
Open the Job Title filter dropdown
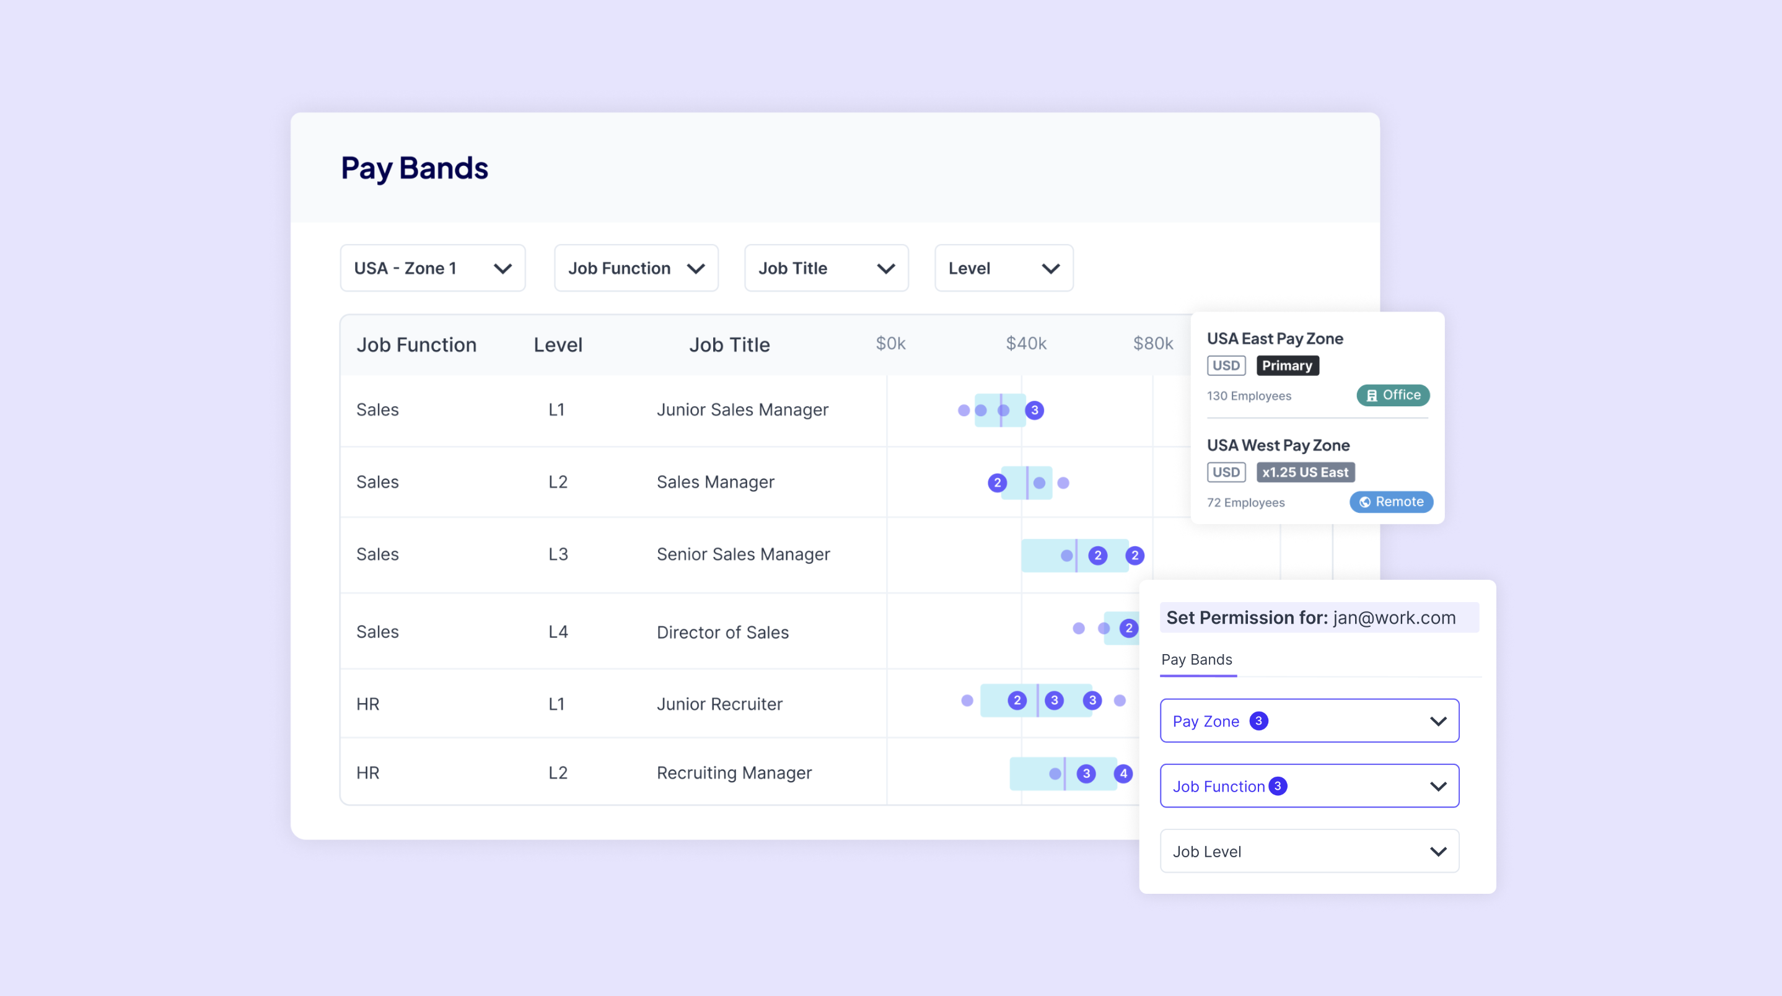point(826,268)
